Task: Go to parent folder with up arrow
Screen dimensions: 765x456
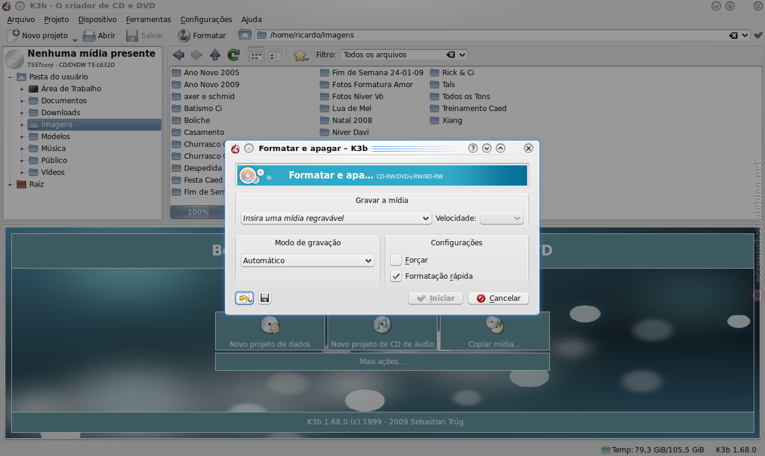Action: coord(215,55)
